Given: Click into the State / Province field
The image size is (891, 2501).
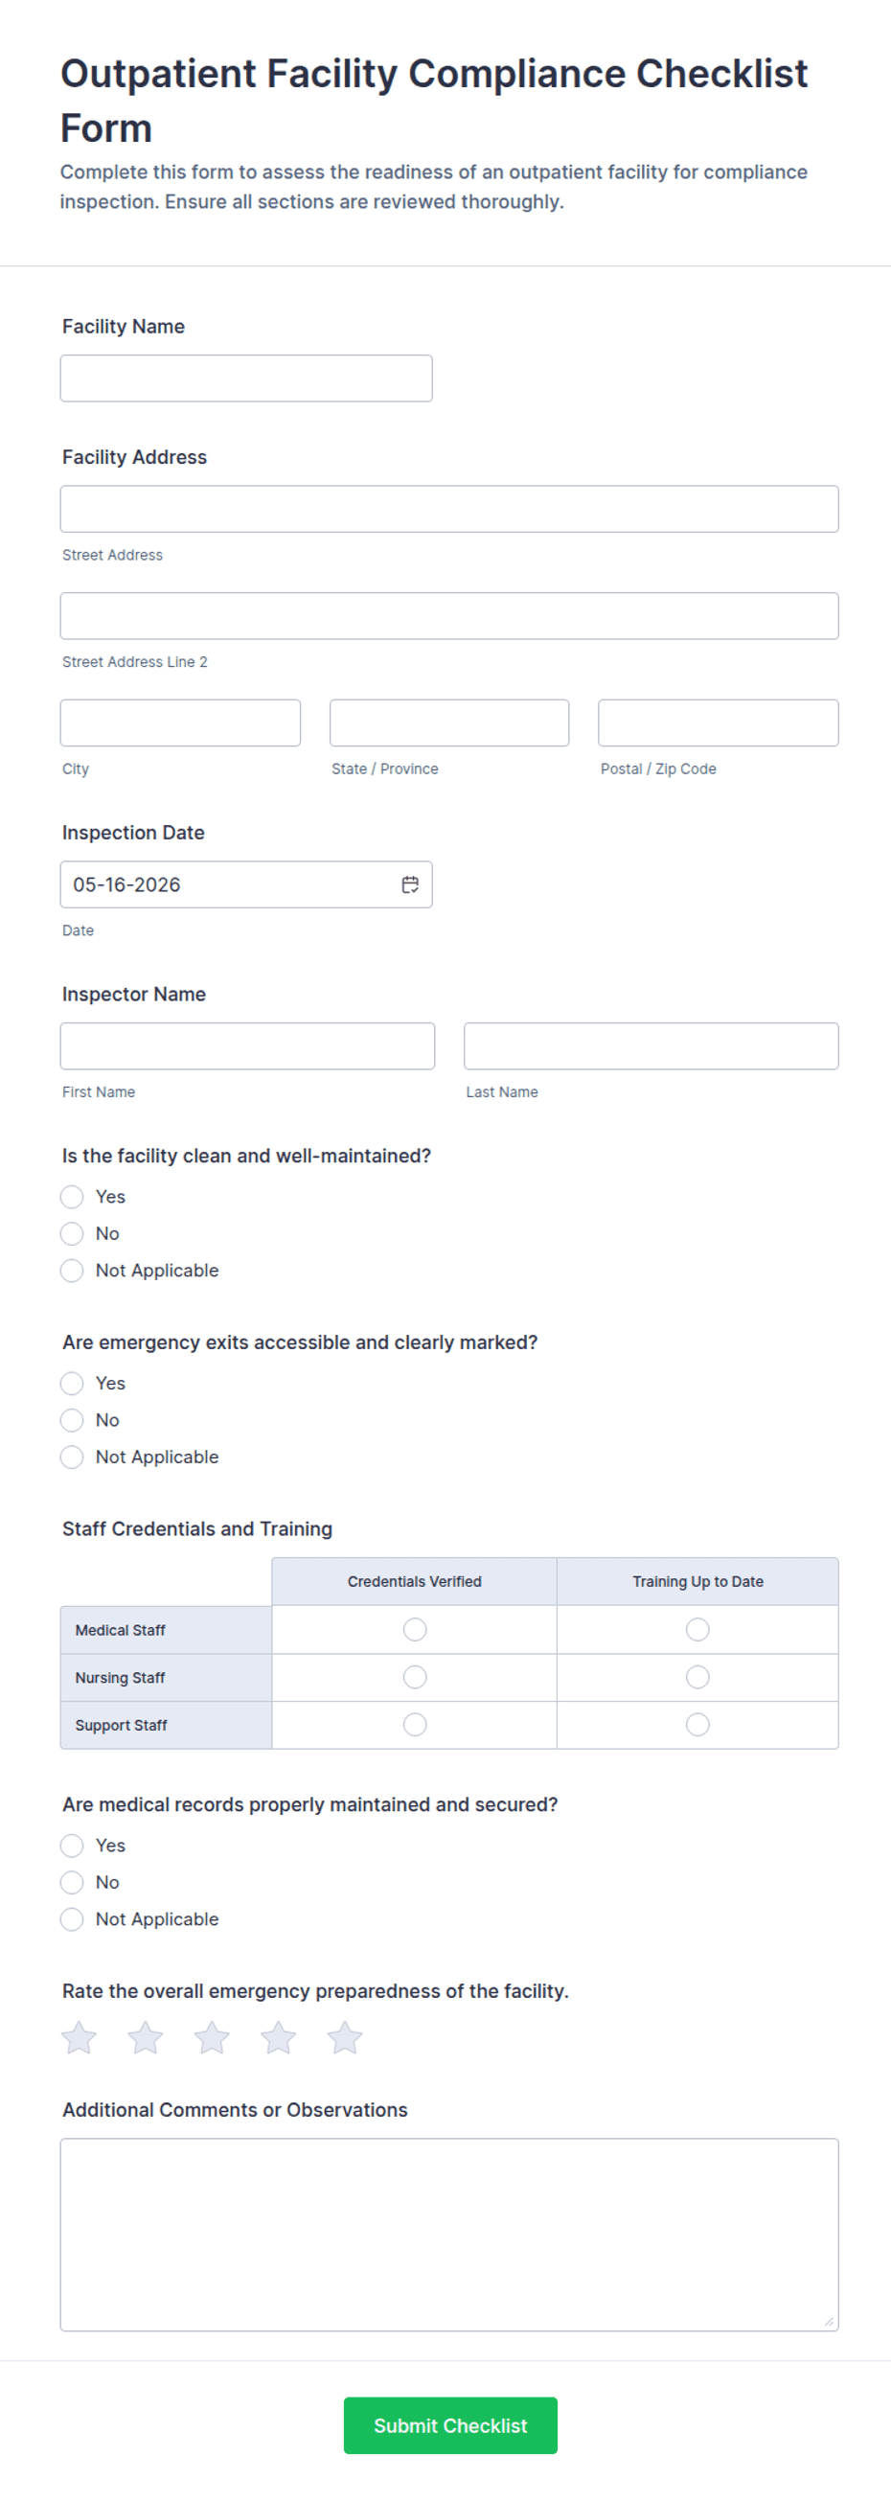Looking at the screenshot, I should (x=449, y=723).
